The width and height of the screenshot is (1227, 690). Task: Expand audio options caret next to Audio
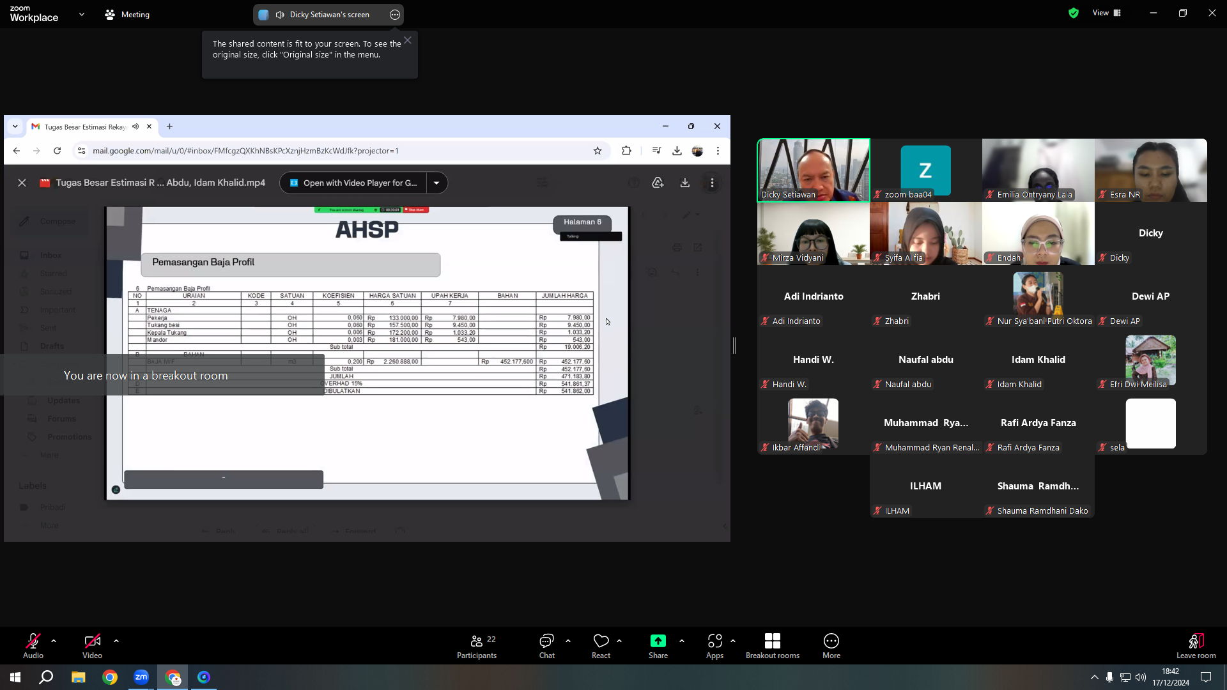54,641
